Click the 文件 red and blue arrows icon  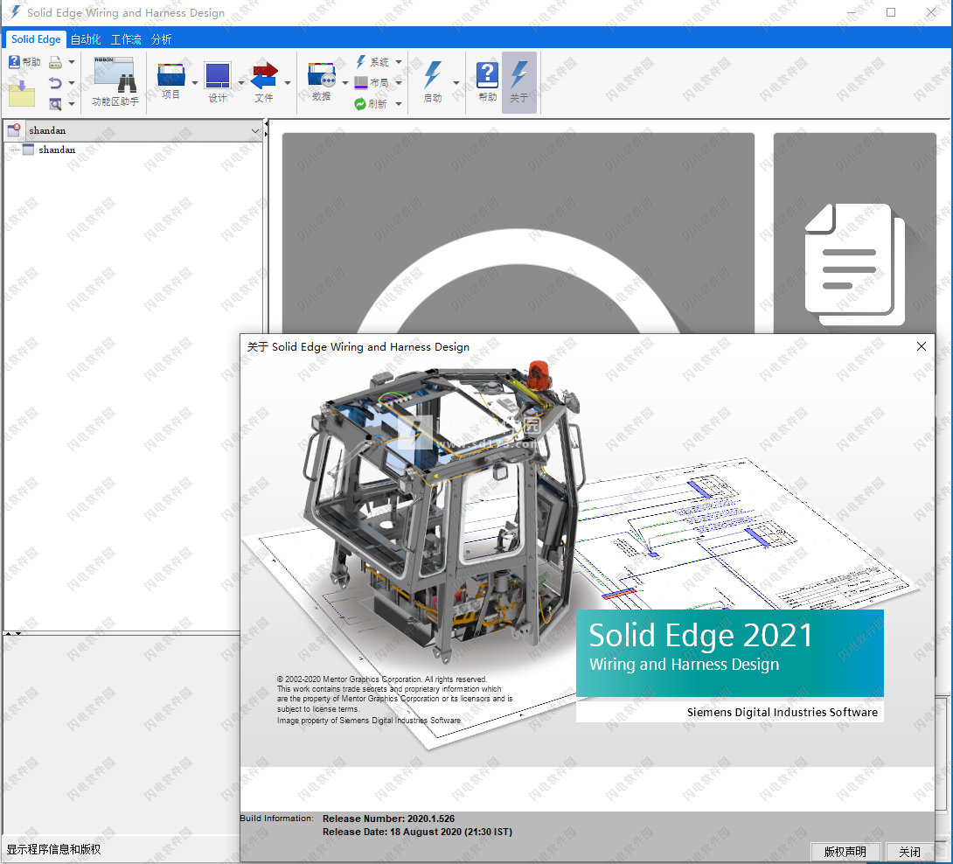click(264, 76)
